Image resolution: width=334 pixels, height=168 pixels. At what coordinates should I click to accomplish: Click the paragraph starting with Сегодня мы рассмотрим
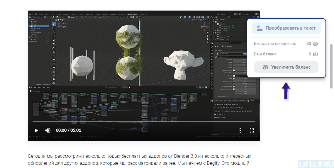point(140,160)
